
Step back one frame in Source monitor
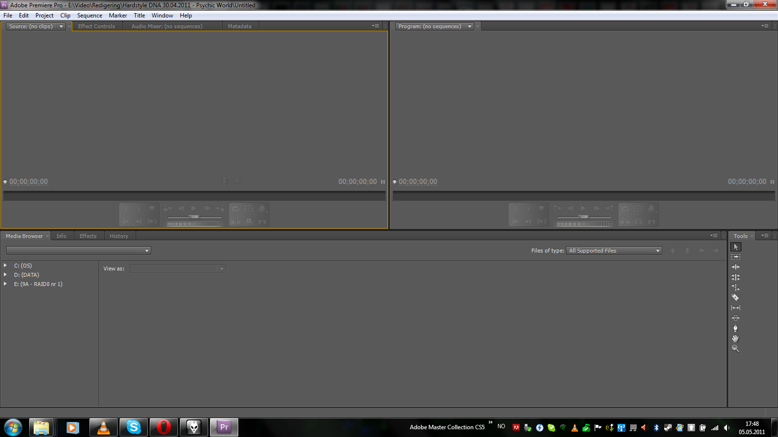tap(181, 208)
